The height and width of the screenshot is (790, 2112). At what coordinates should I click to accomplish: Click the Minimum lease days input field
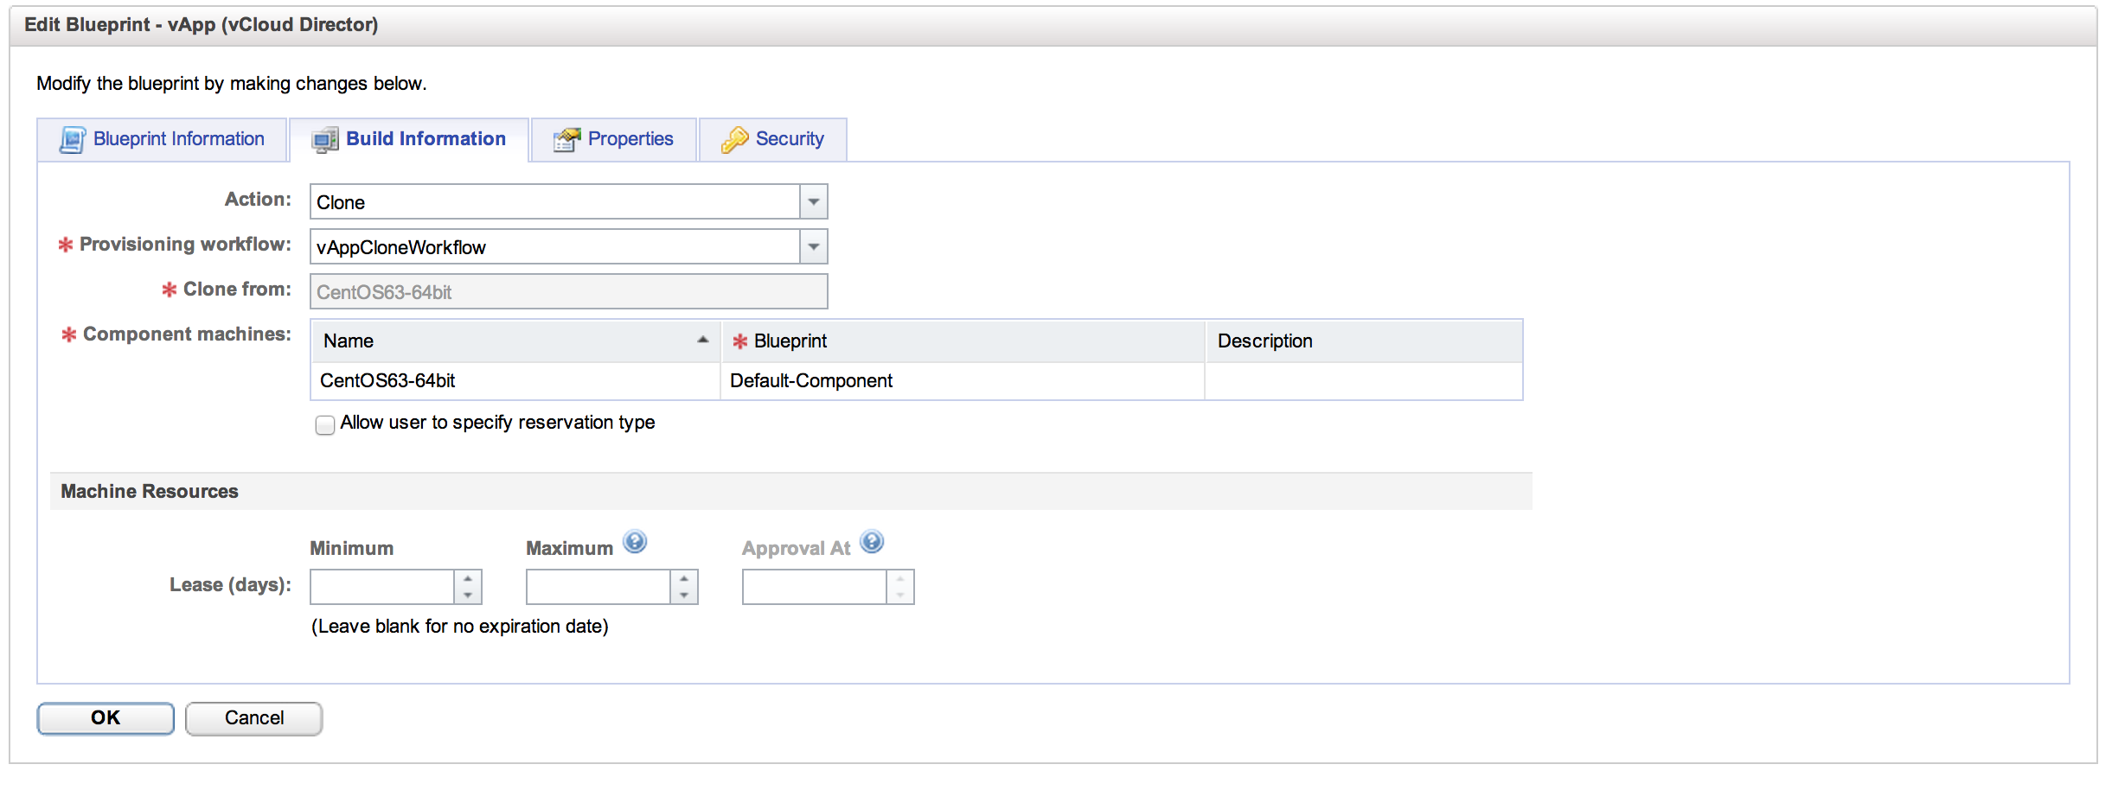tap(382, 587)
